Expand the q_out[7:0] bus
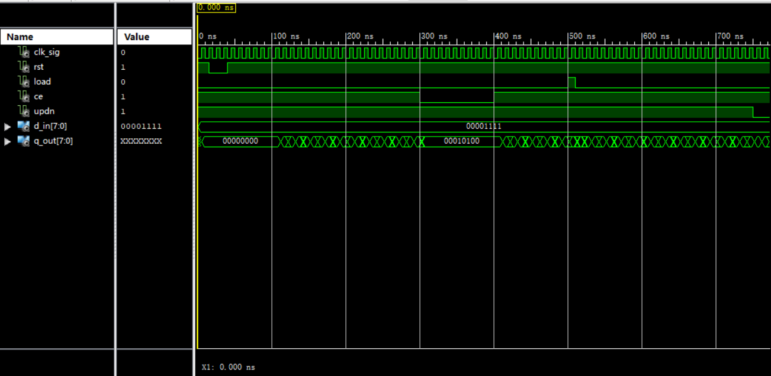The height and width of the screenshot is (376, 771). [x=8, y=141]
